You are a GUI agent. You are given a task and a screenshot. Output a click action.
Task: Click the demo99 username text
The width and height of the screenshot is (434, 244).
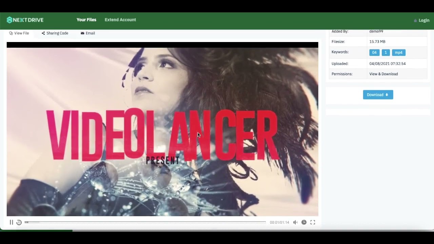pyautogui.click(x=376, y=31)
